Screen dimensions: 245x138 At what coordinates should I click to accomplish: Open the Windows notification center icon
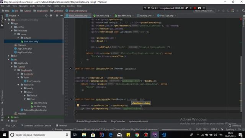coord(241,135)
